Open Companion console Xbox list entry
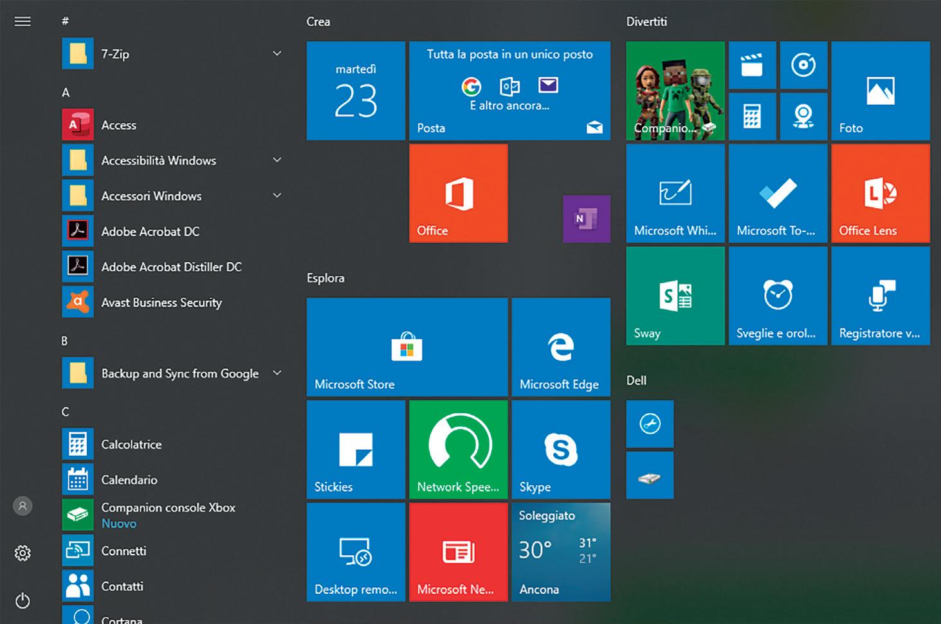The height and width of the screenshot is (624, 941). pyautogui.click(x=172, y=515)
